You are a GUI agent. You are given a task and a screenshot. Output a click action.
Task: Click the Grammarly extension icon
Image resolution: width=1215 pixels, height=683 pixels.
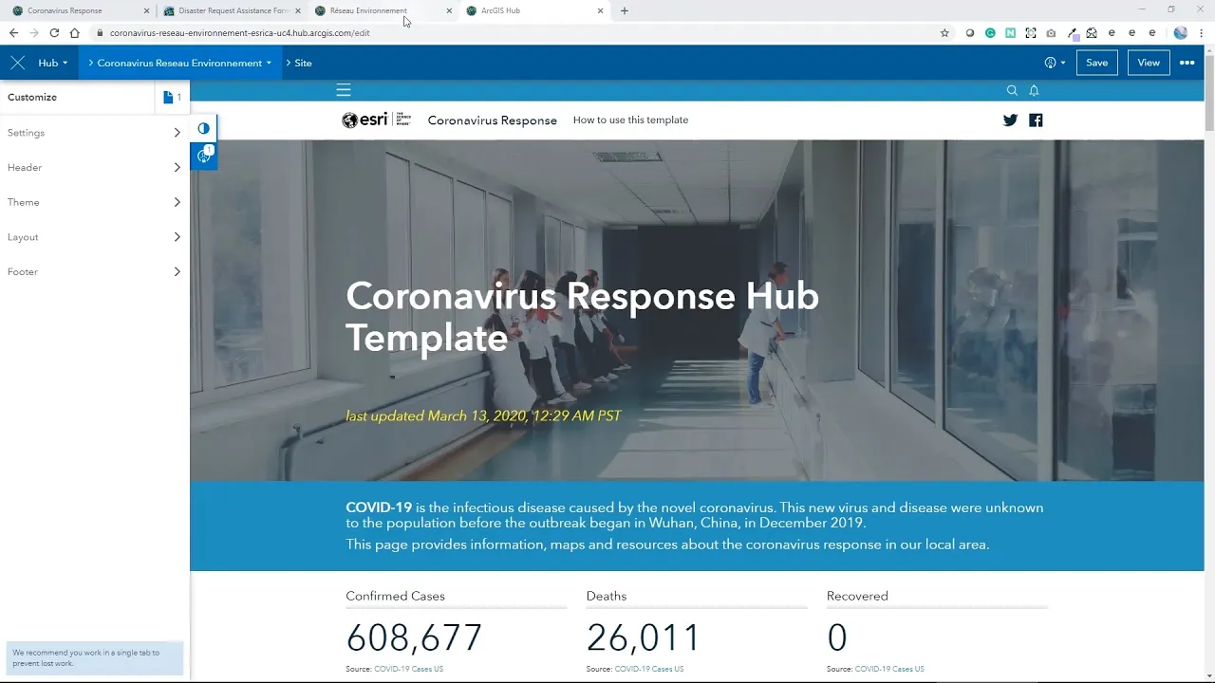[990, 32]
